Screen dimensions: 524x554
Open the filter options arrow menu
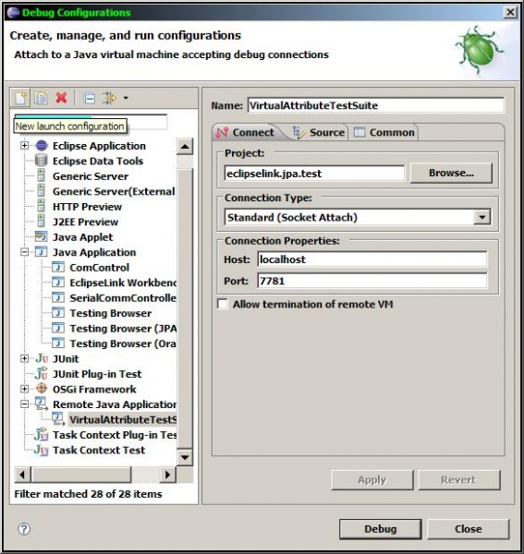click(126, 98)
